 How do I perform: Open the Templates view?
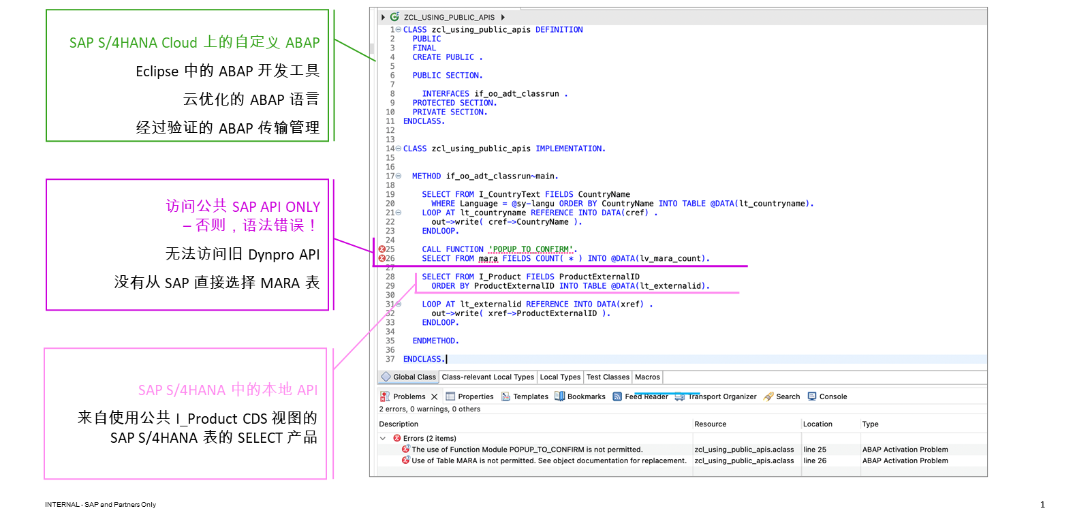(x=531, y=396)
